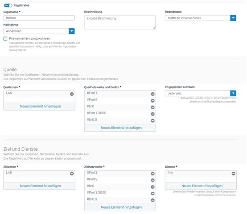This screenshot has height=214, width=247.
Task: Remove #Port1.3000 from Quellnetzwerke und Geräte
Action: 152,114
